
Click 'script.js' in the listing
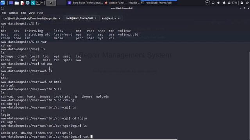(64, 133)
